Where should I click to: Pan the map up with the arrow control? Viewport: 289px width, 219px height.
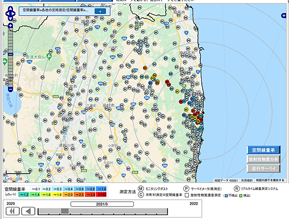pos(11,9)
